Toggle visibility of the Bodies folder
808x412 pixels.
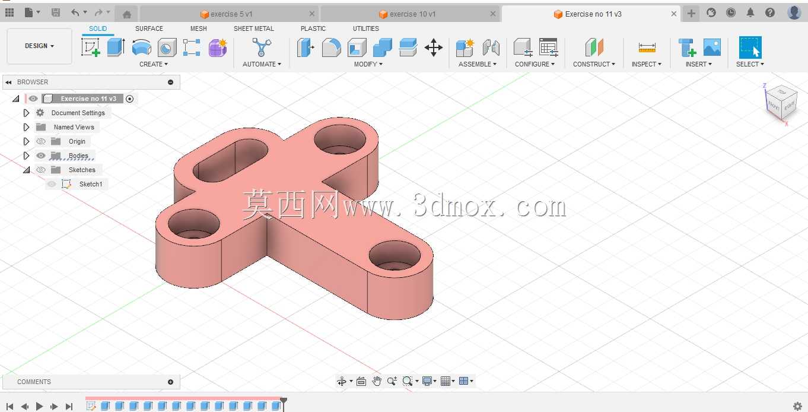click(x=41, y=156)
